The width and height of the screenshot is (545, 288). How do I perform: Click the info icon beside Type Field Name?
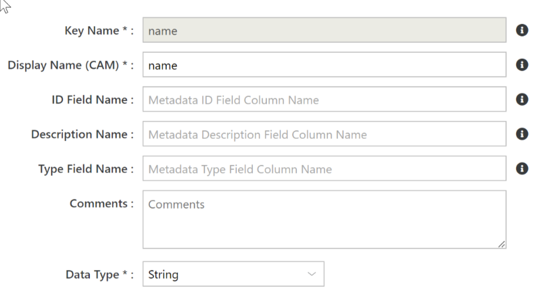click(x=521, y=169)
